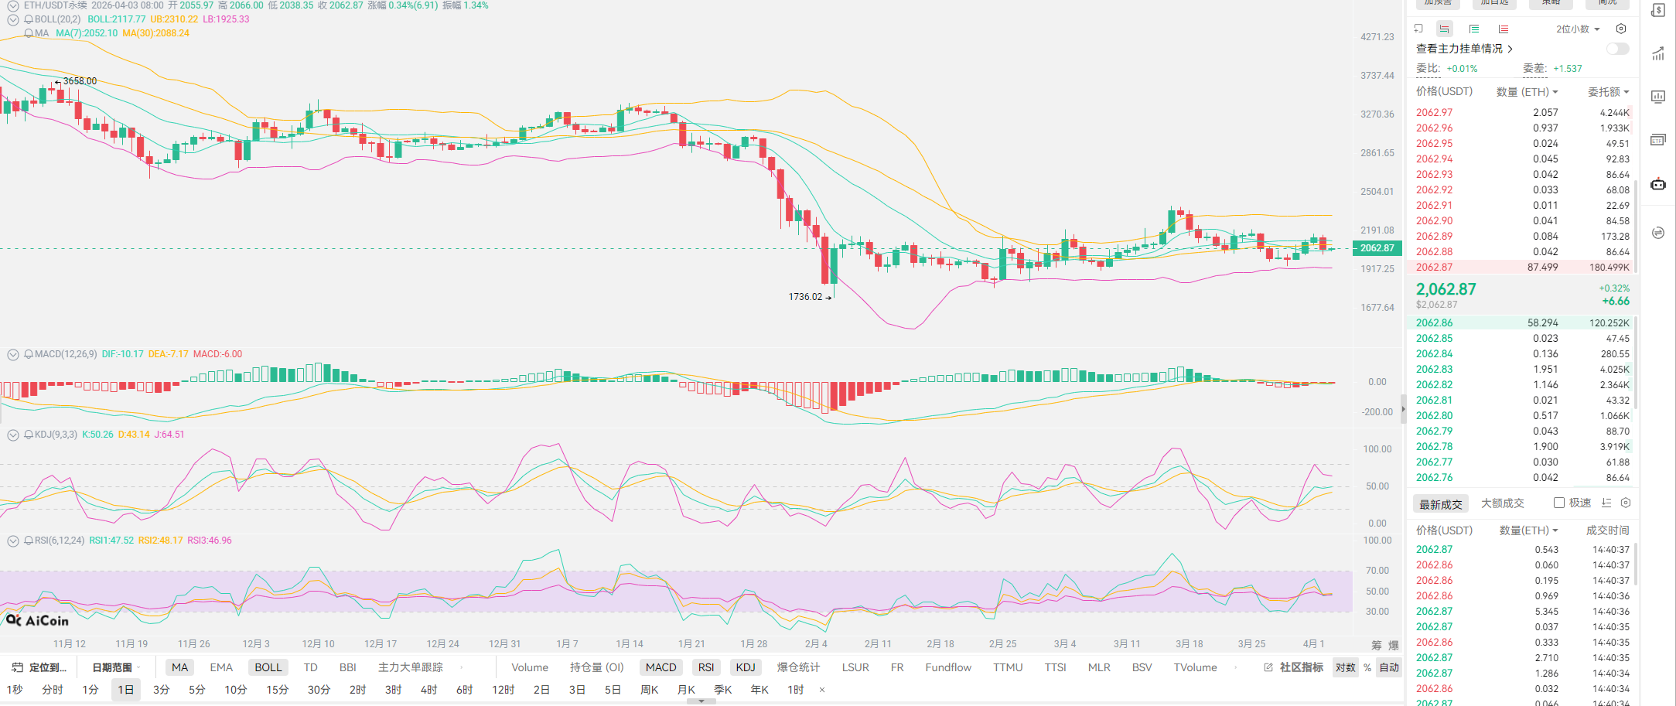Image resolution: width=1676 pixels, height=706 pixels.
Task: Click the swap arrows sidebar icon
Action: [1658, 233]
